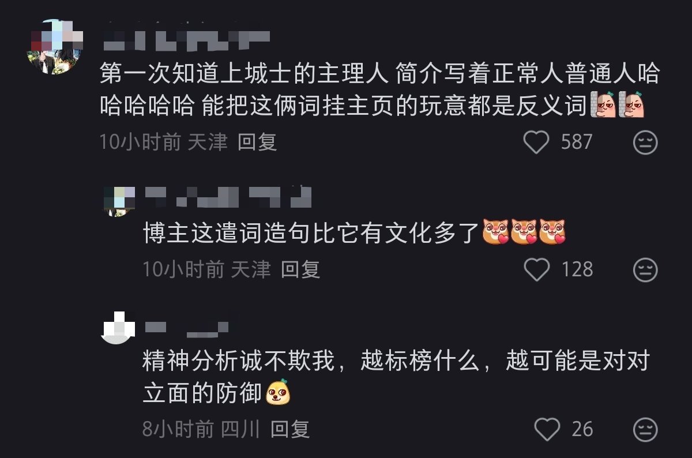Dislike the top Tianjin comment
This screenshot has height=458, width=692.
[x=645, y=142]
